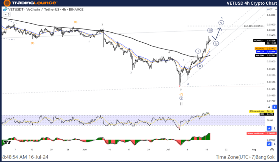
Task: Click the Aug date on time axis
Action: pos(254,150)
